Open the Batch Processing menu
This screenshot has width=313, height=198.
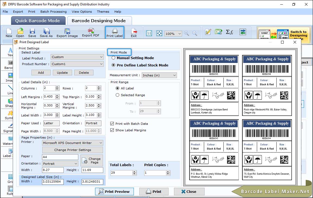point(53,12)
